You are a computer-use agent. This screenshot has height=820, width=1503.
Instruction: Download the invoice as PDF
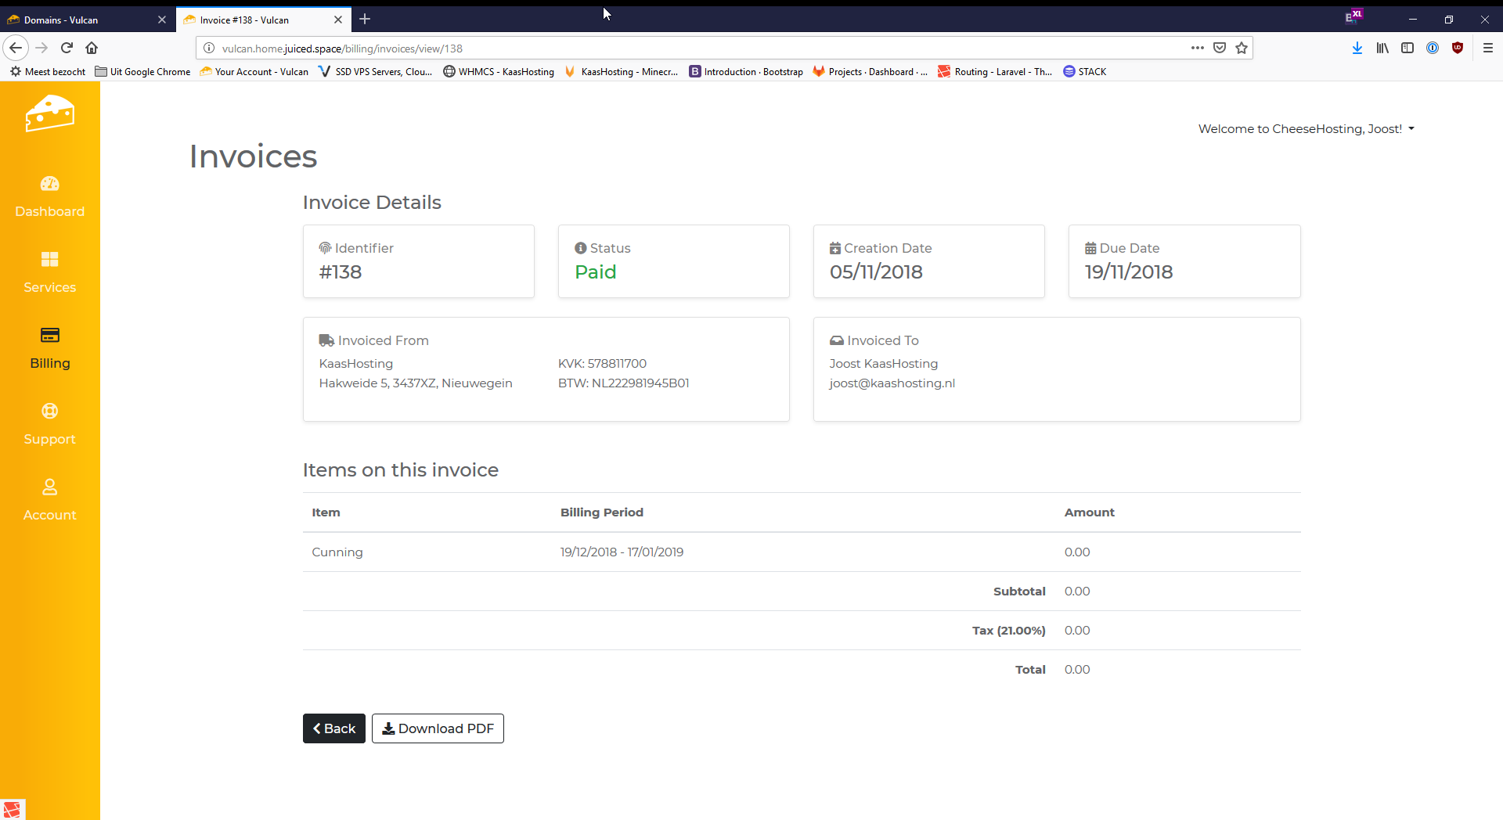(438, 728)
